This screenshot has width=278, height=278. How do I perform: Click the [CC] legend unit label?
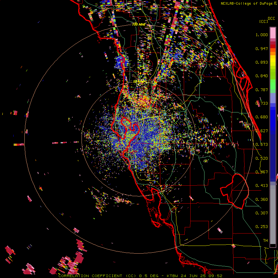pyautogui.click(x=263, y=21)
